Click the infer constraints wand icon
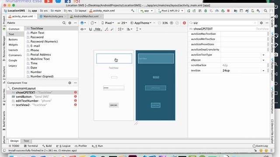Screen dimensions: 280x157 112,29
